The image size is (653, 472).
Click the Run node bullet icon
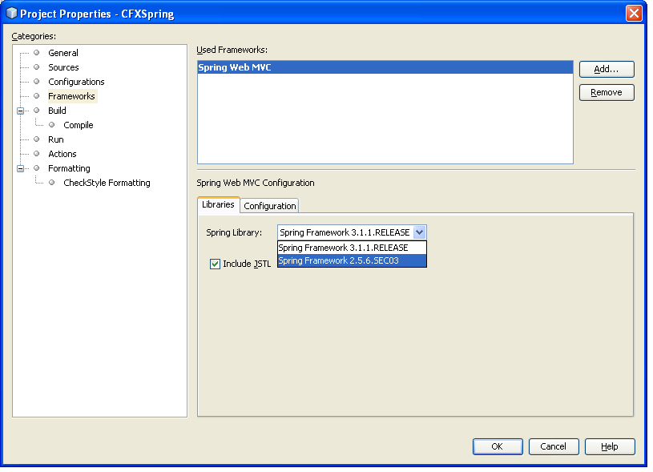[x=37, y=139]
